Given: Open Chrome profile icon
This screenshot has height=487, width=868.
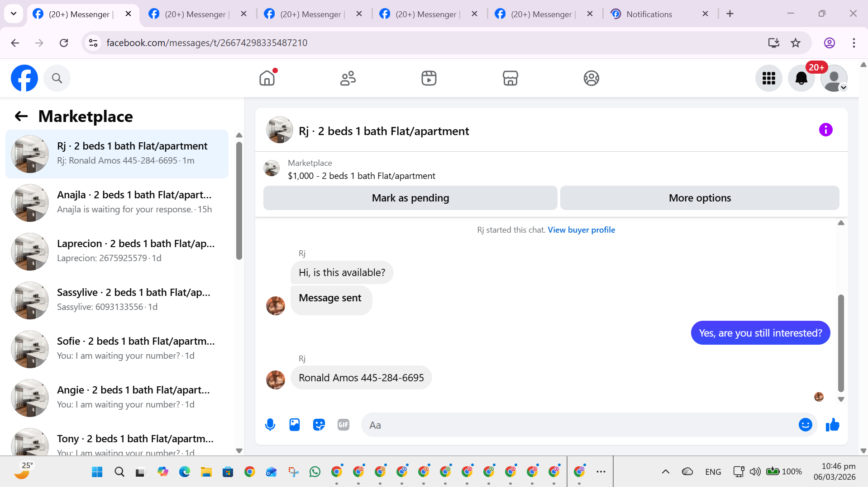Looking at the screenshot, I should coord(829,43).
